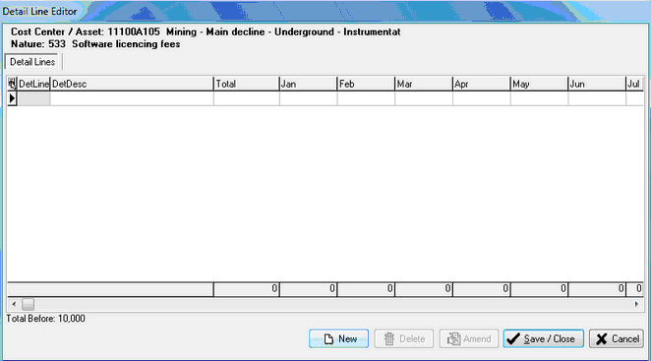Click the empty Jan cell in first row
Image resolution: width=651 pixels, height=361 pixels.
tap(309, 98)
